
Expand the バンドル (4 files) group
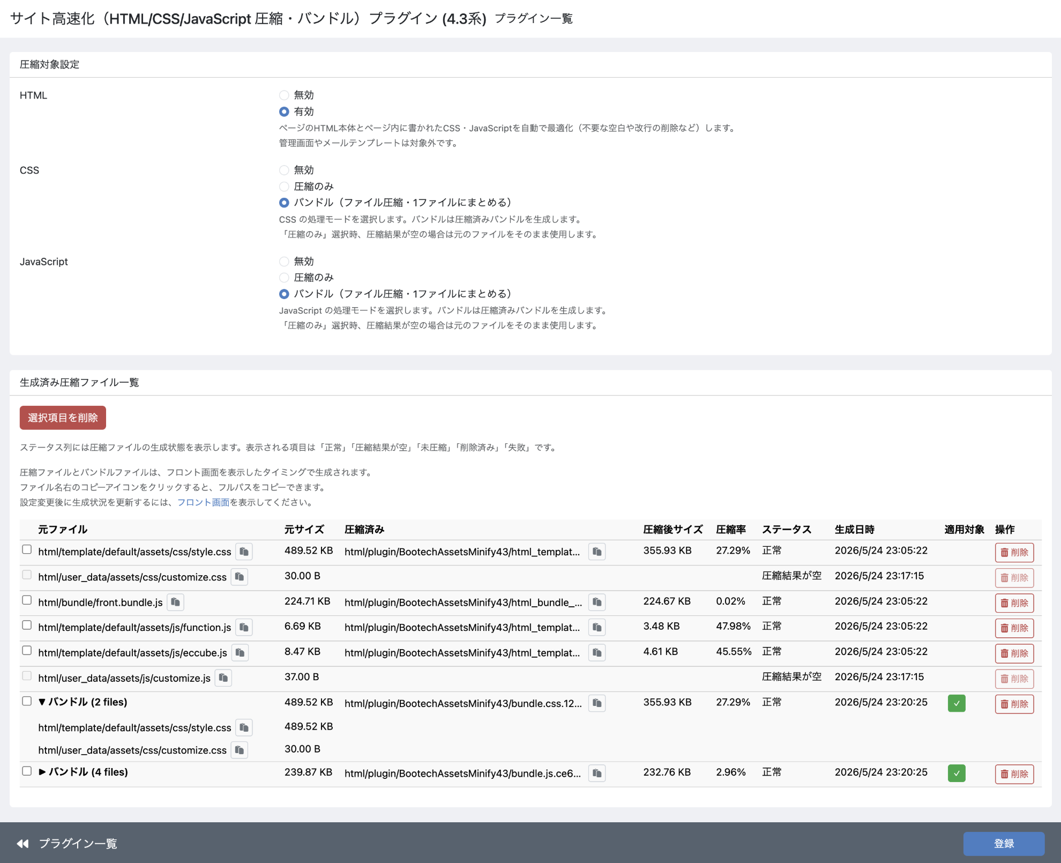tap(42, 772)
